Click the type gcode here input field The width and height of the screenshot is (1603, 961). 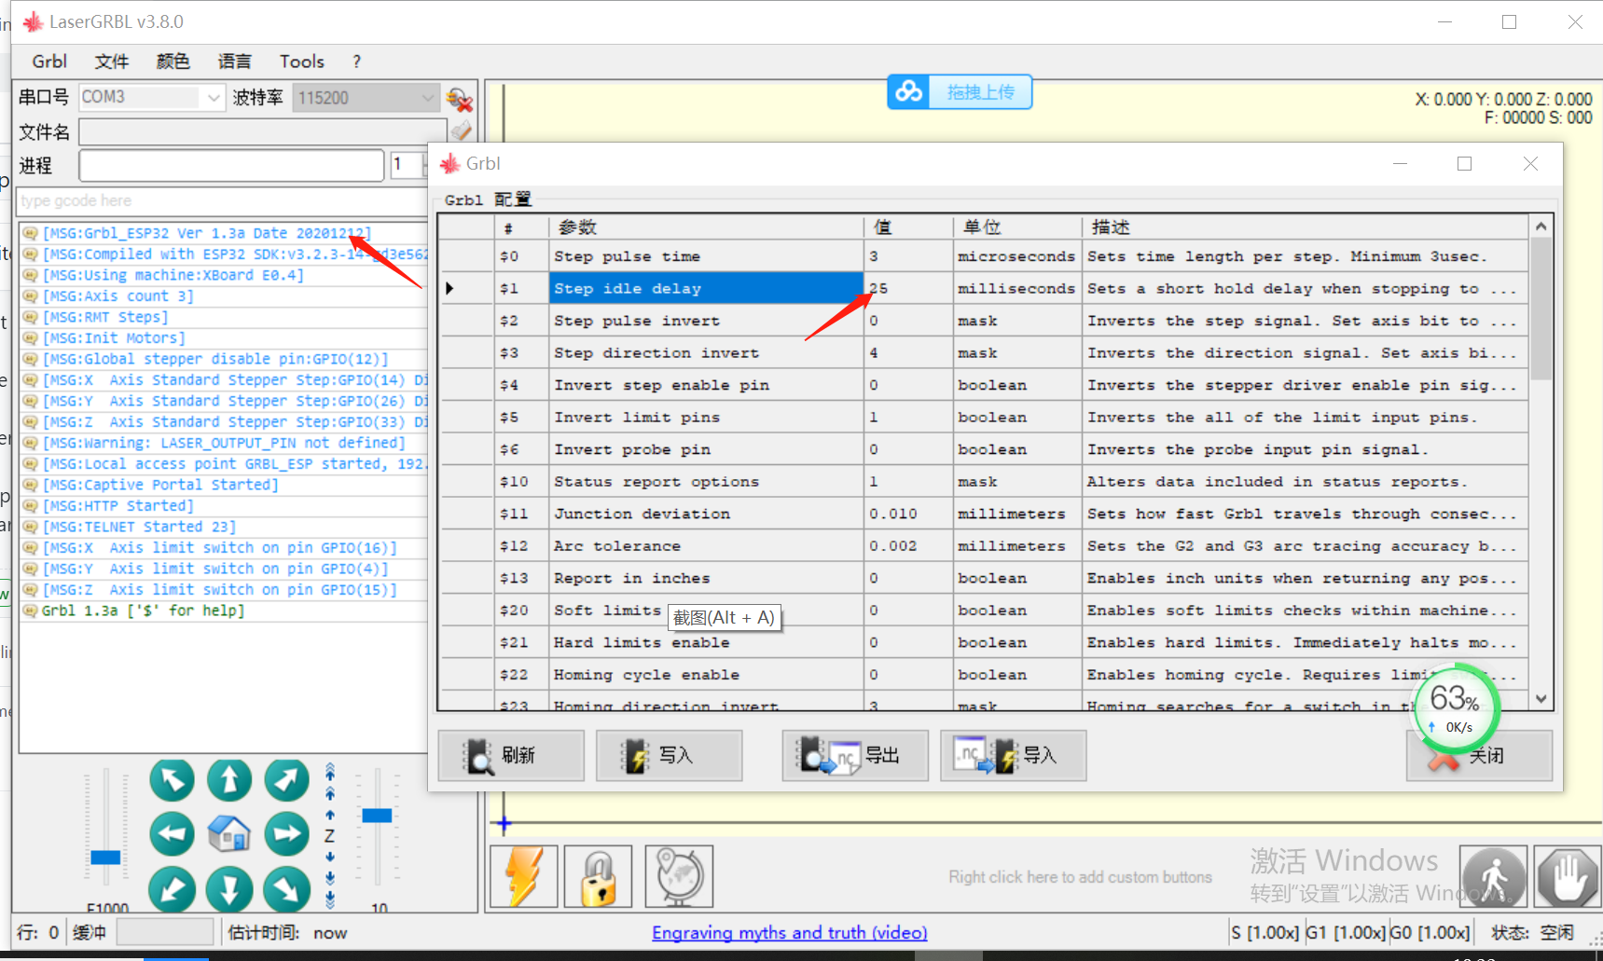pyautogui.click(x=221, y=200)
